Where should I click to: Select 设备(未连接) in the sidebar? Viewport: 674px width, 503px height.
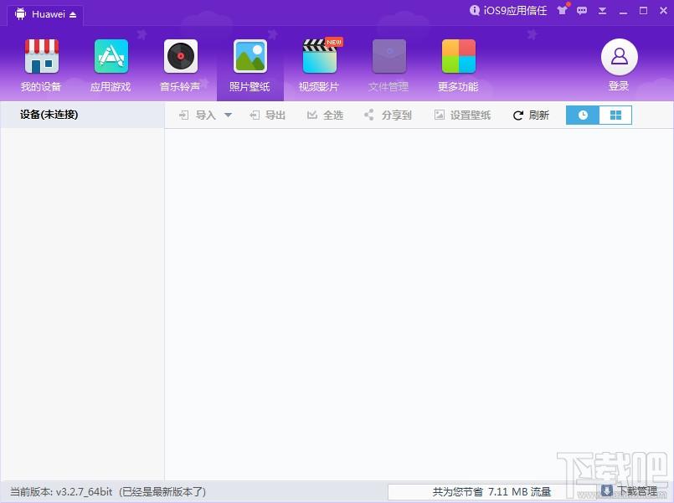pyautogui.click(x=49, y=115)
